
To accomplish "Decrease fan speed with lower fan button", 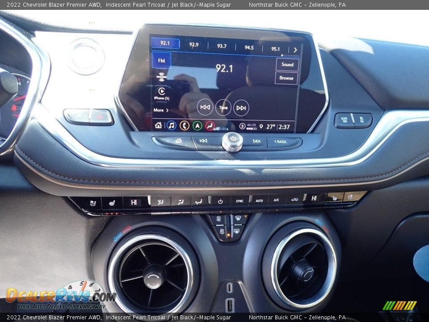I will [x=222, y=231].
